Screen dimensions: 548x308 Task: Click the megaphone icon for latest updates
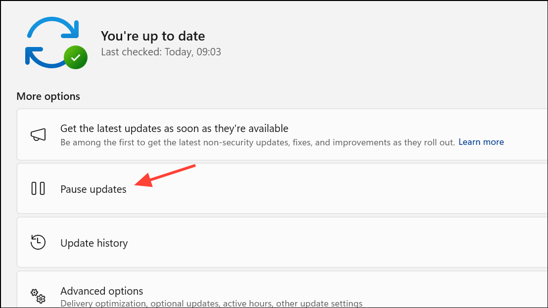point(38,134)
